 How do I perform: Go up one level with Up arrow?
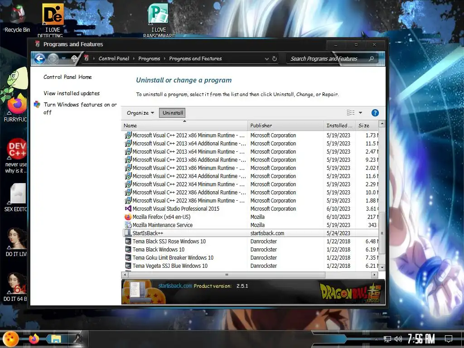coord(74,58)
